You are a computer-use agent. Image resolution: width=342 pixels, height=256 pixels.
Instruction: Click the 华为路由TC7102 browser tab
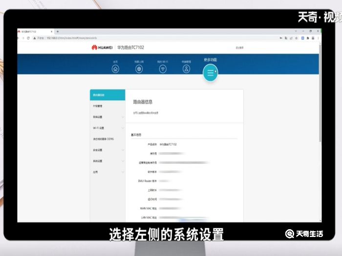click(35, 32)
